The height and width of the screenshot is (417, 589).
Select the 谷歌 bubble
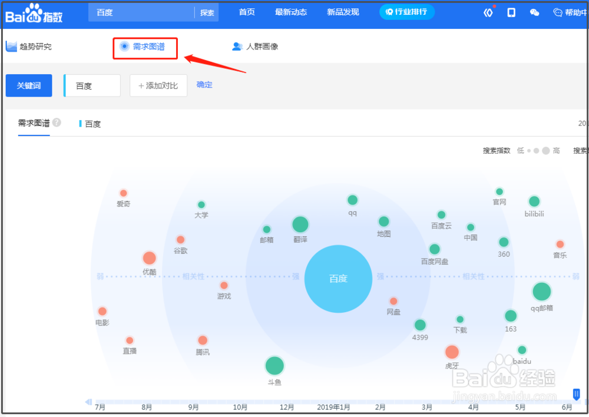tap(180, 240)
